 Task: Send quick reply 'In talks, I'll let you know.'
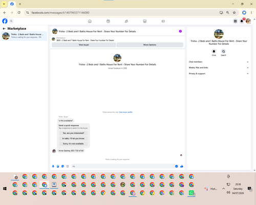[x=73, y=138]
